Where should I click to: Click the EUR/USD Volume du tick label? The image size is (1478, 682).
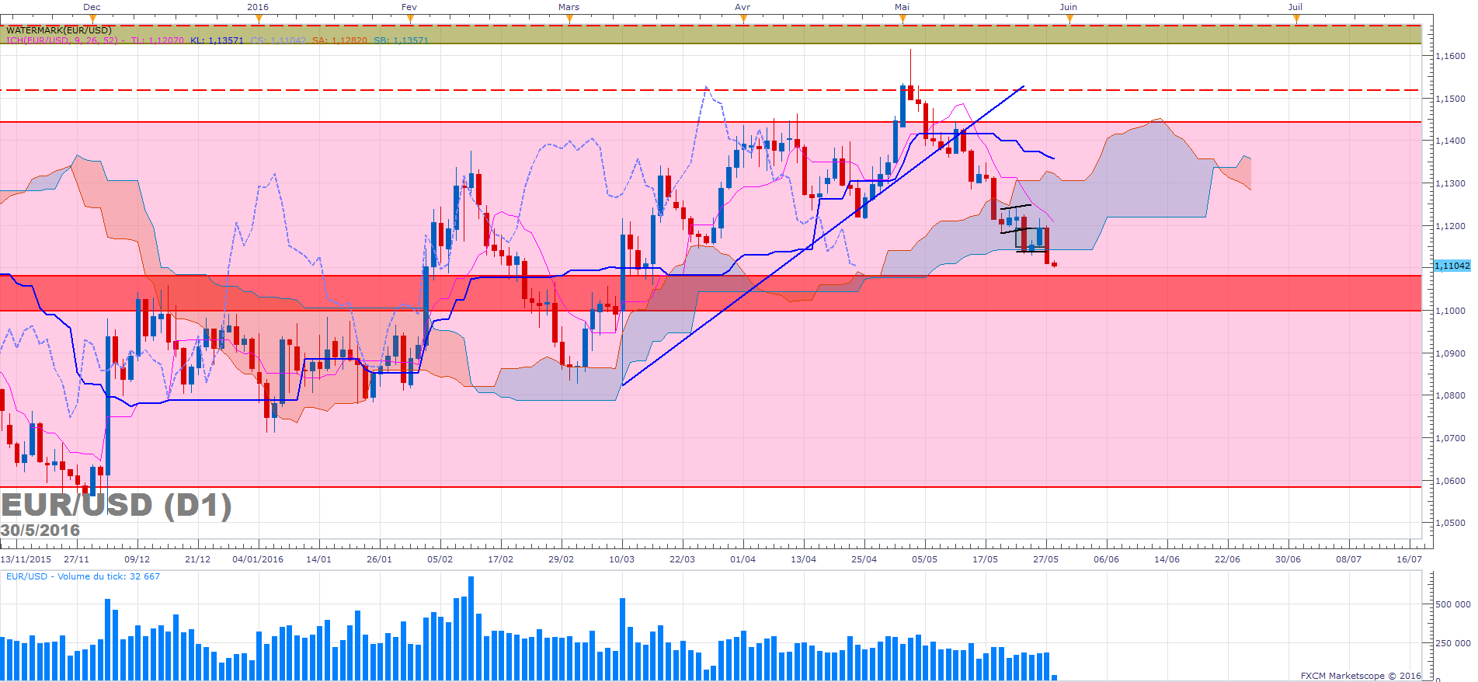tap(83, 576)
